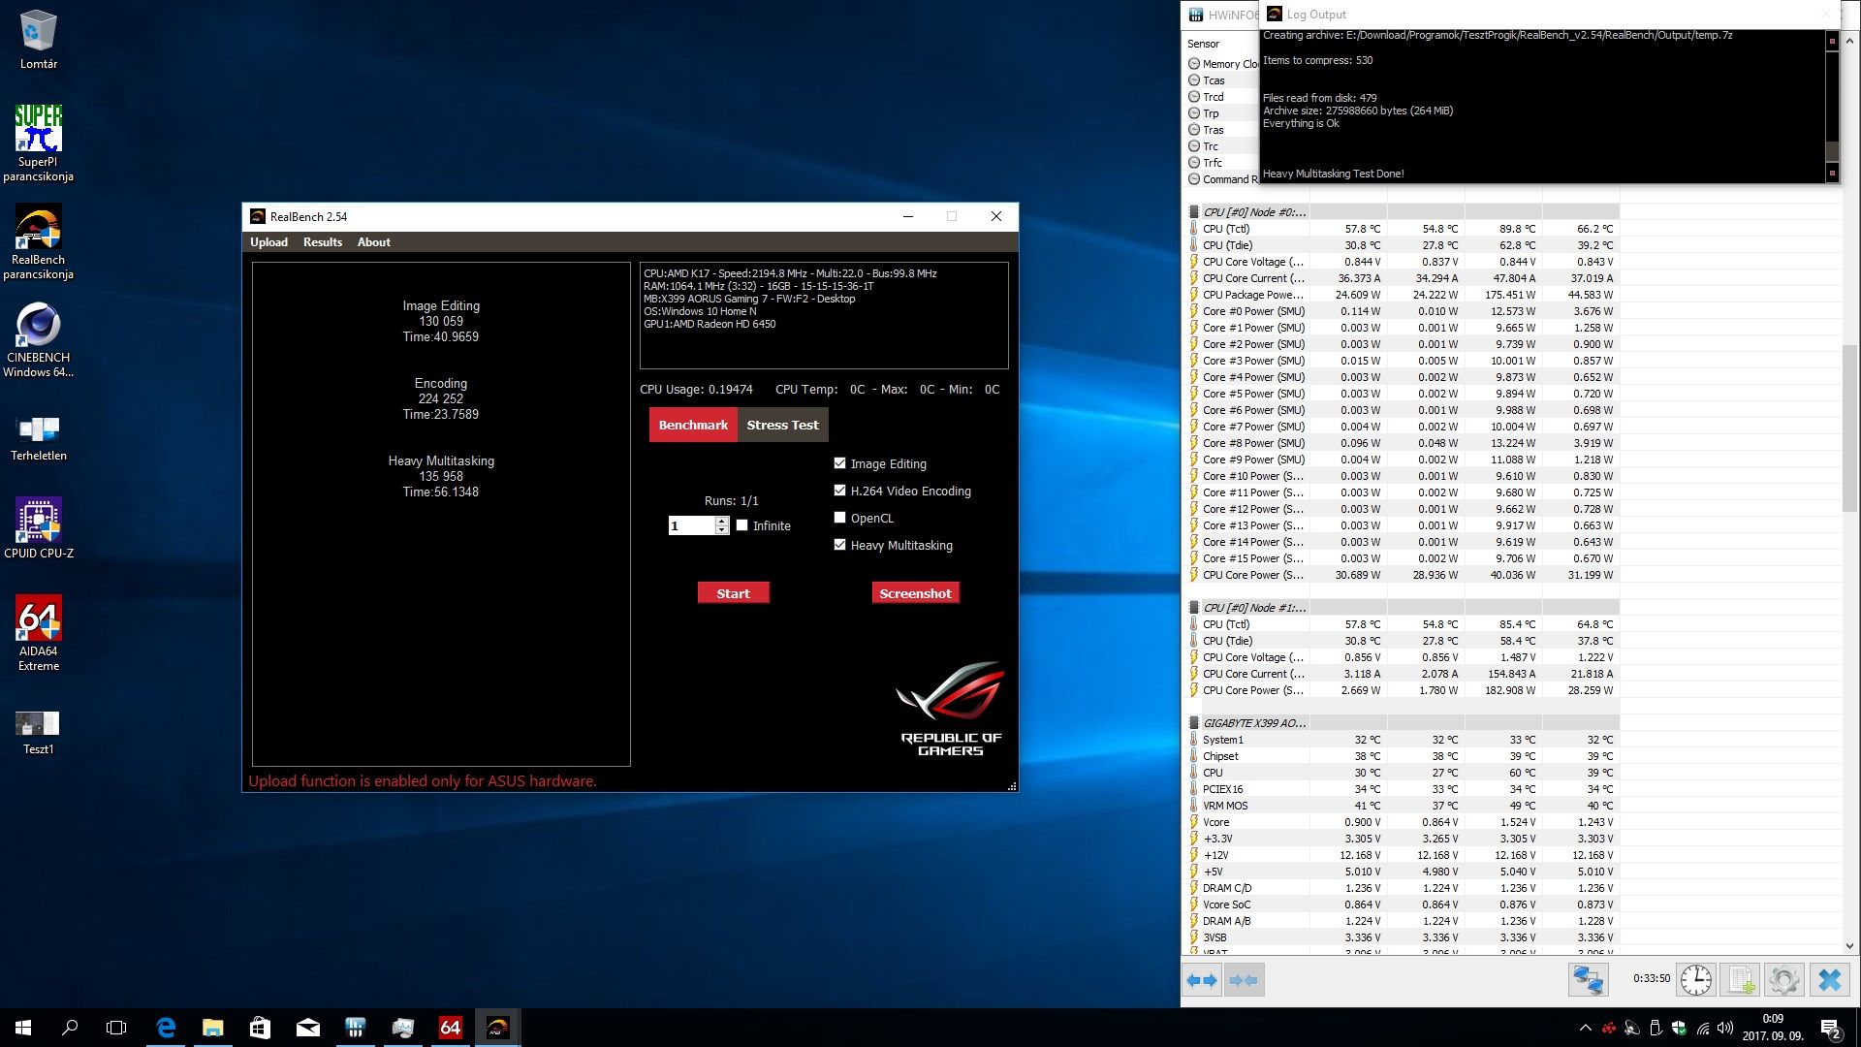
Task: Click the taskbar clock and date
Action: coord(1772,1028)
